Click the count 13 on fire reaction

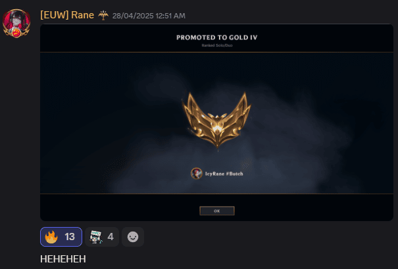[x=70, y=237]
